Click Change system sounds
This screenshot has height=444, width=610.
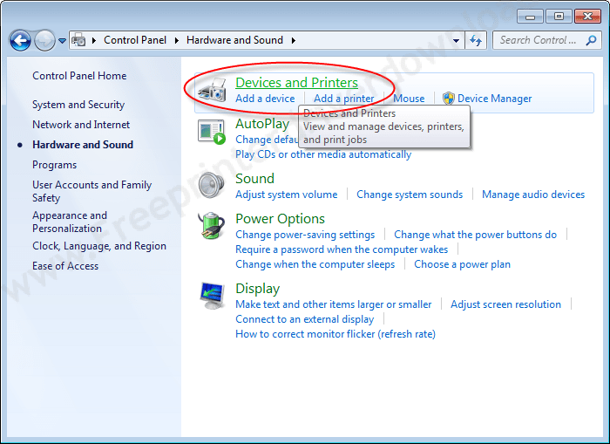[410, 195]
